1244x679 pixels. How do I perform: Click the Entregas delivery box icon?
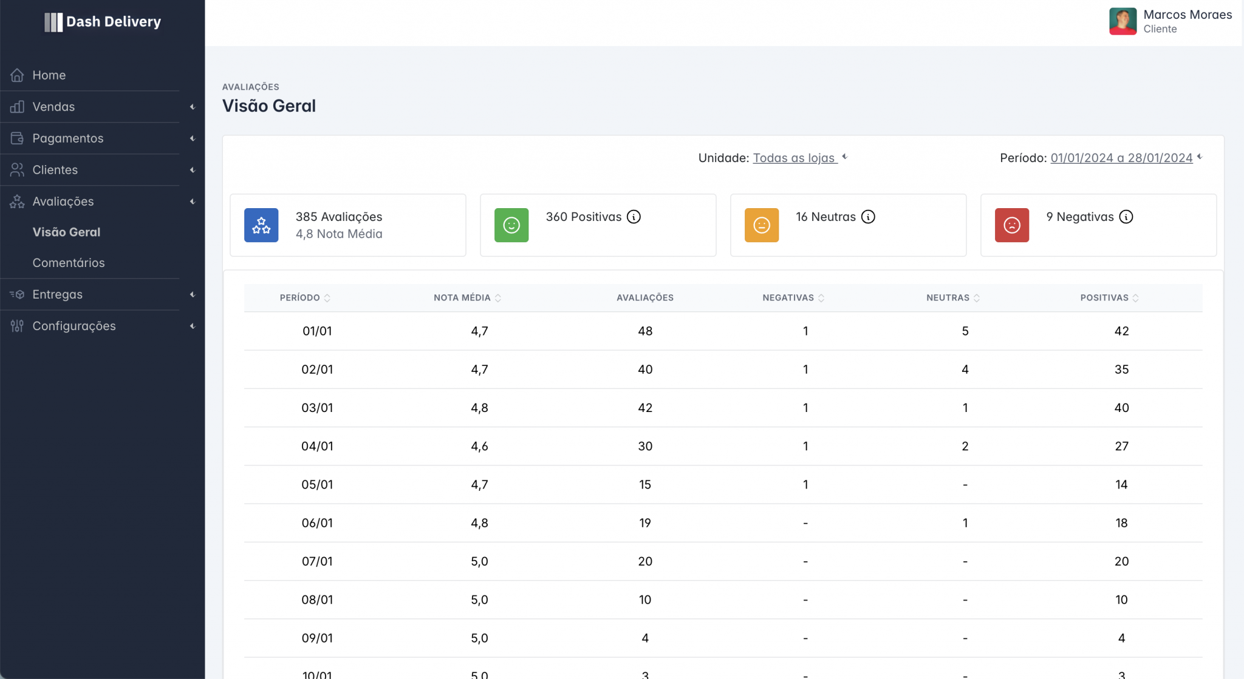[x=17, y=294]
